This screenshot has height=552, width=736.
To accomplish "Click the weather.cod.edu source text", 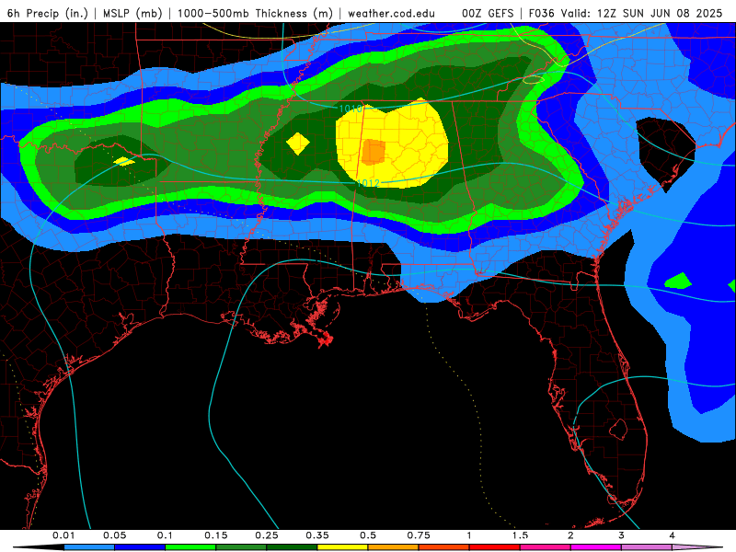I will 391,13.
